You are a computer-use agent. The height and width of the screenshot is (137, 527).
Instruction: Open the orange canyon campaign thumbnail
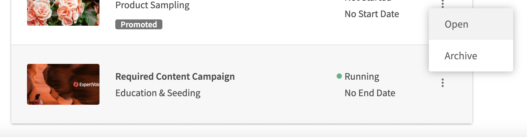[x=63, y=84]
